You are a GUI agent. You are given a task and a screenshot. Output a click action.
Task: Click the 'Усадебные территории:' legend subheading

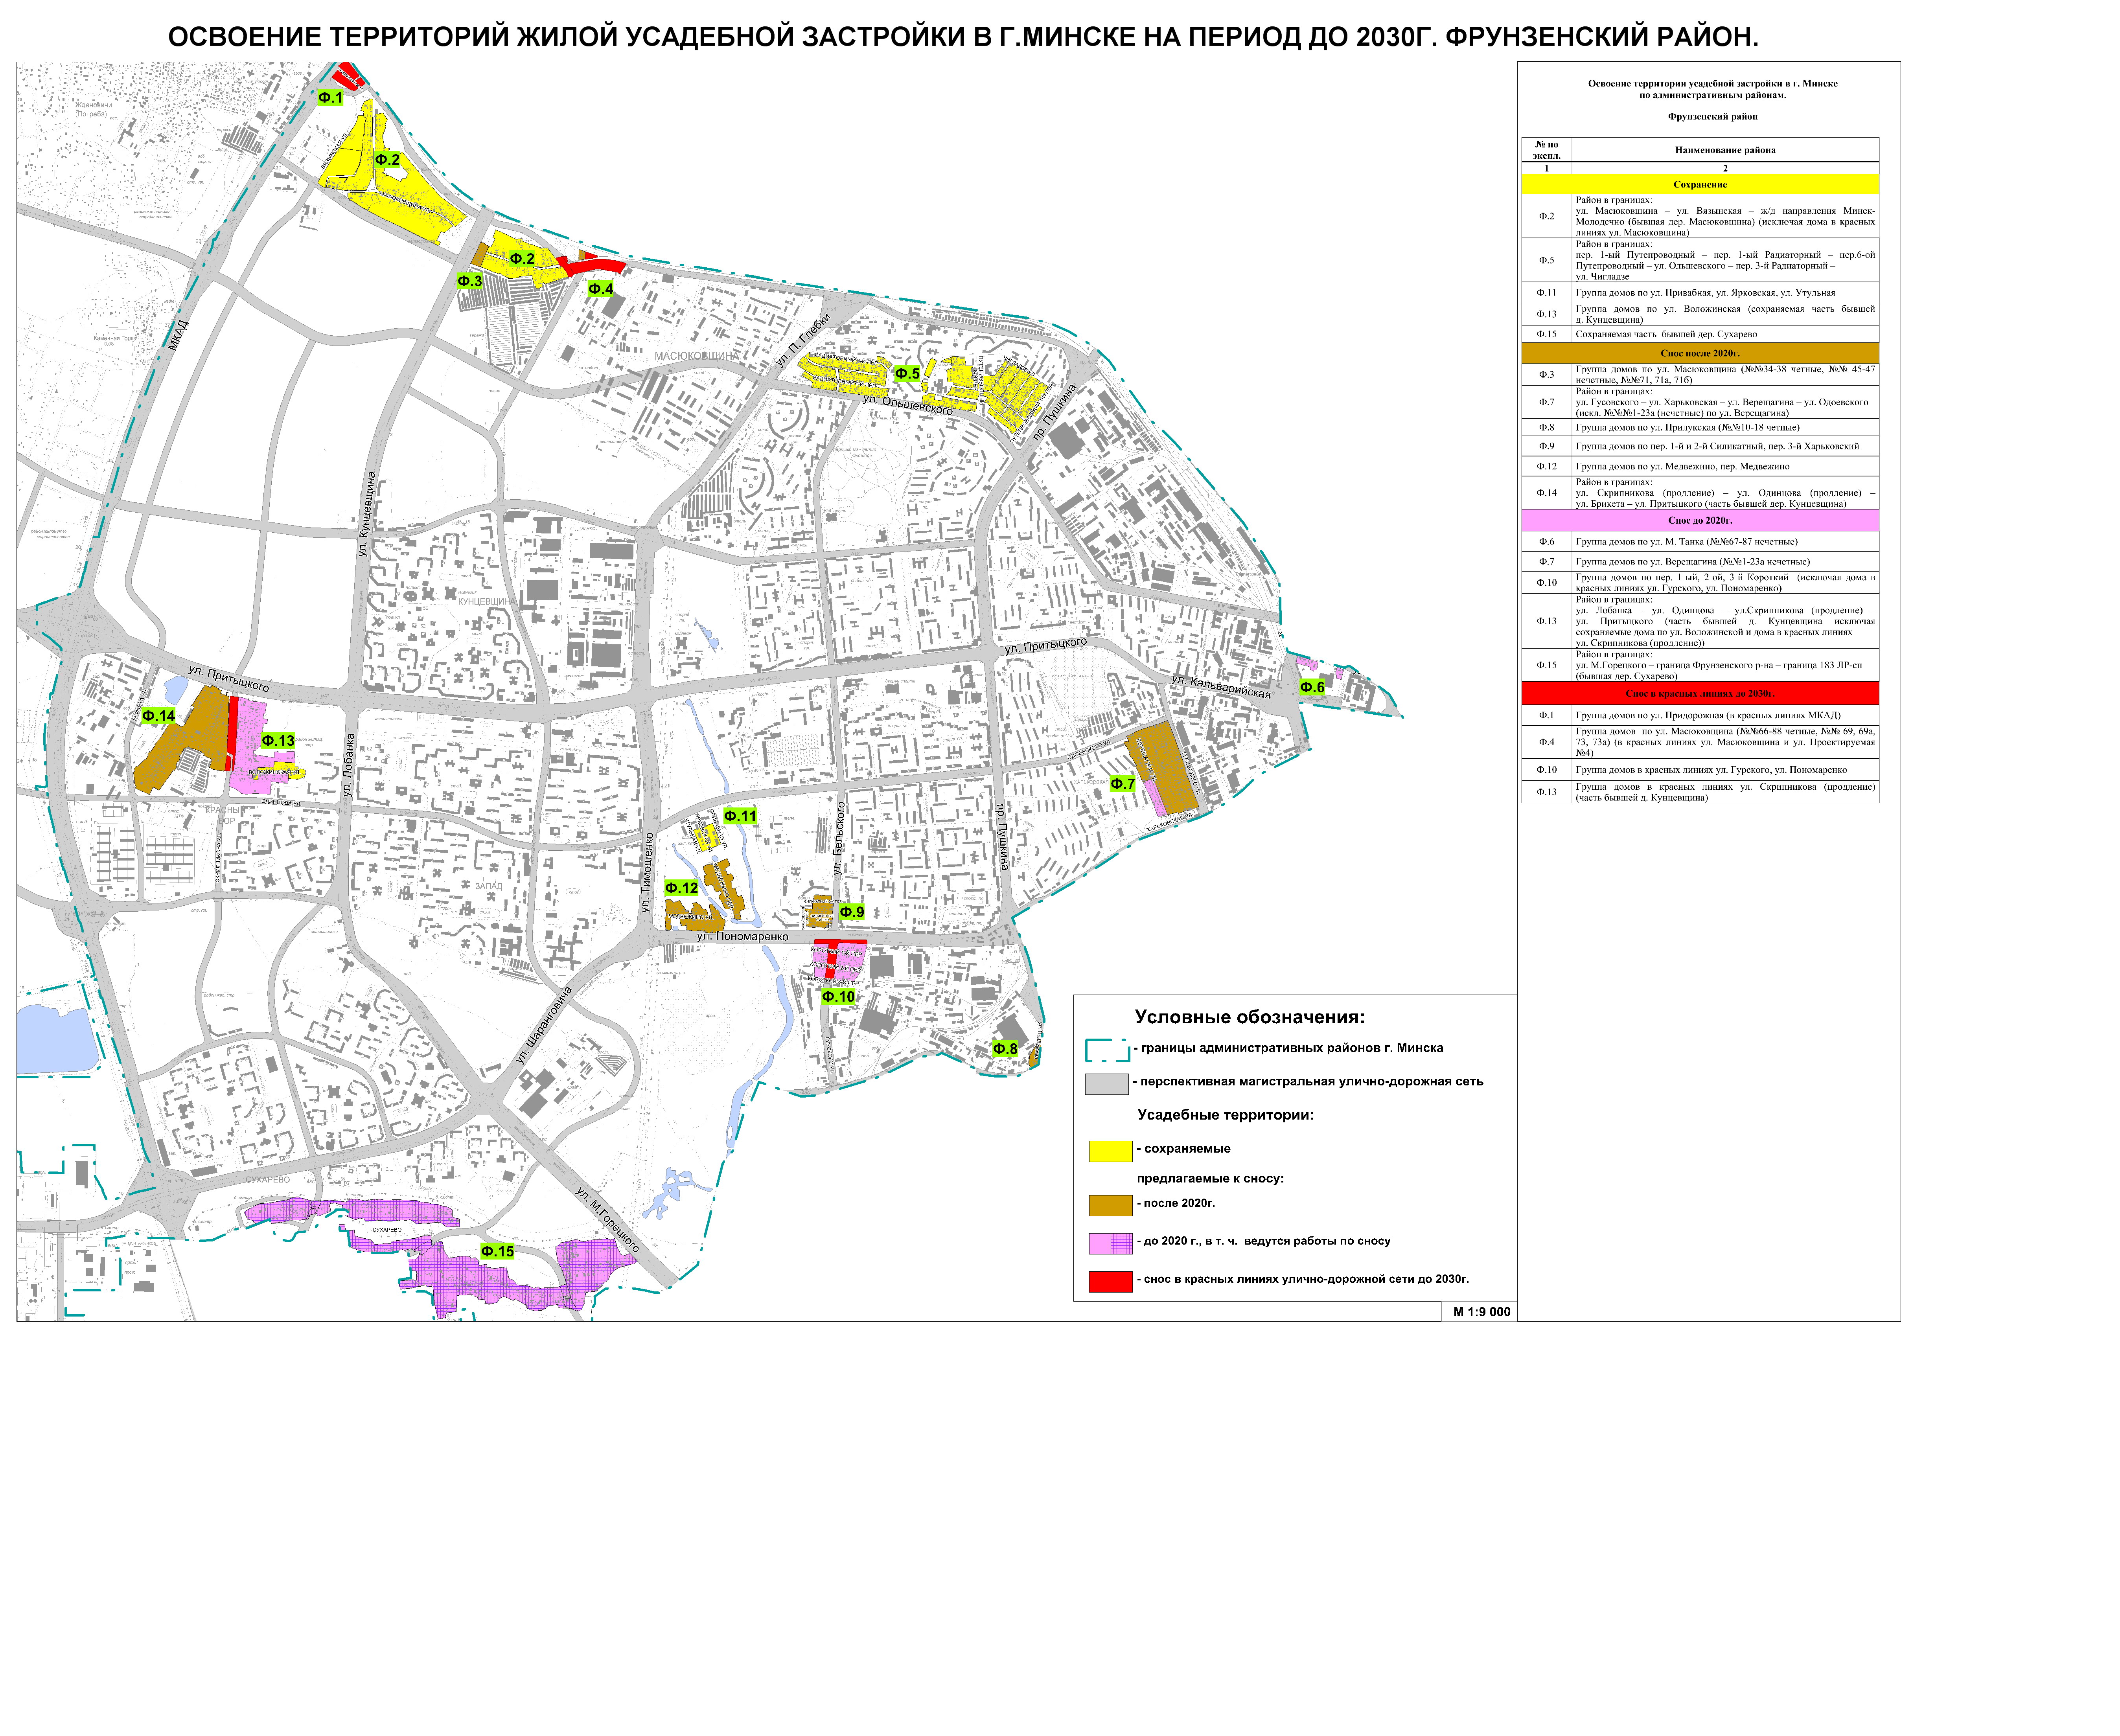[x=1225, y=1115]
